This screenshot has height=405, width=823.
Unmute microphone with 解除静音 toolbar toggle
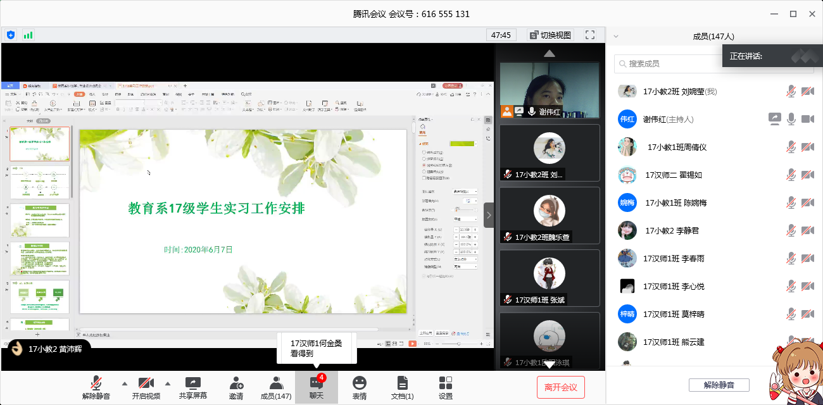97,387
